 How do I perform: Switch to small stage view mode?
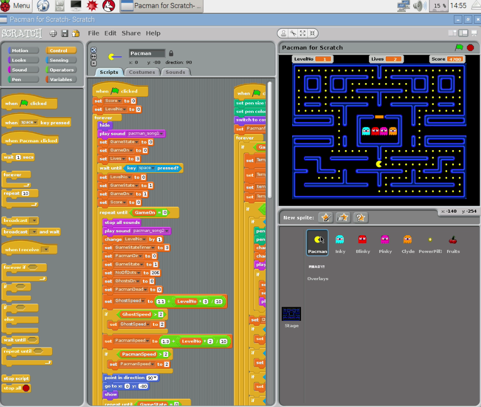(x=452, y=33)
